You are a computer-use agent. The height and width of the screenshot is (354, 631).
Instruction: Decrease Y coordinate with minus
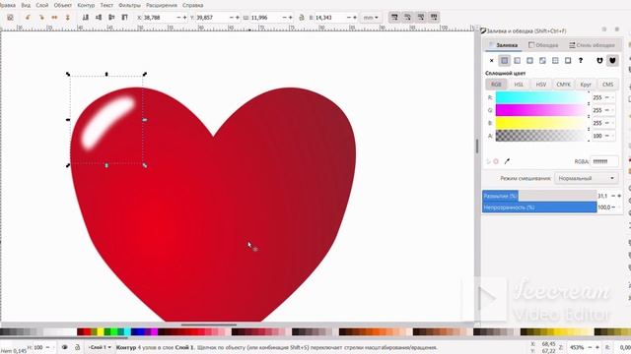click(x=232, y=18)
